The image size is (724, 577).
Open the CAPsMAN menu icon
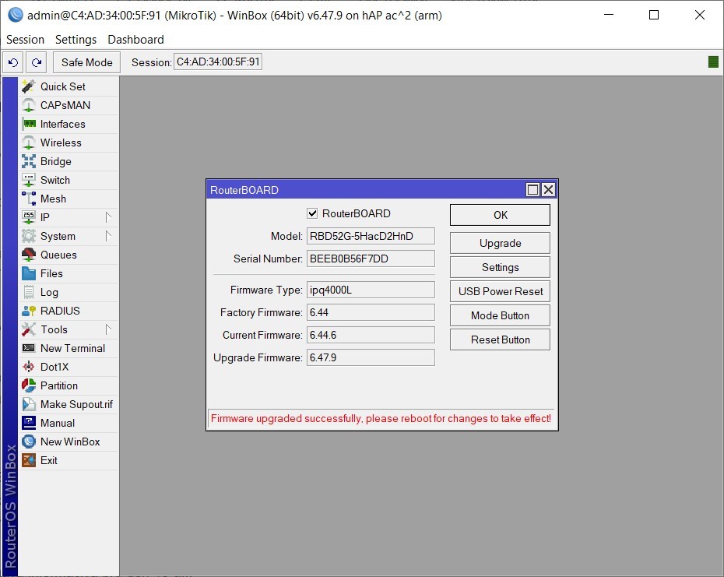pos(29,105)
